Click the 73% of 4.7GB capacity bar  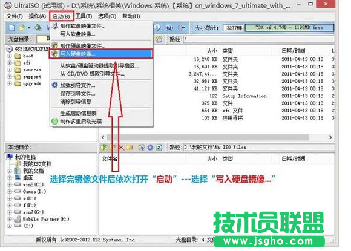(x=289, y=28)
